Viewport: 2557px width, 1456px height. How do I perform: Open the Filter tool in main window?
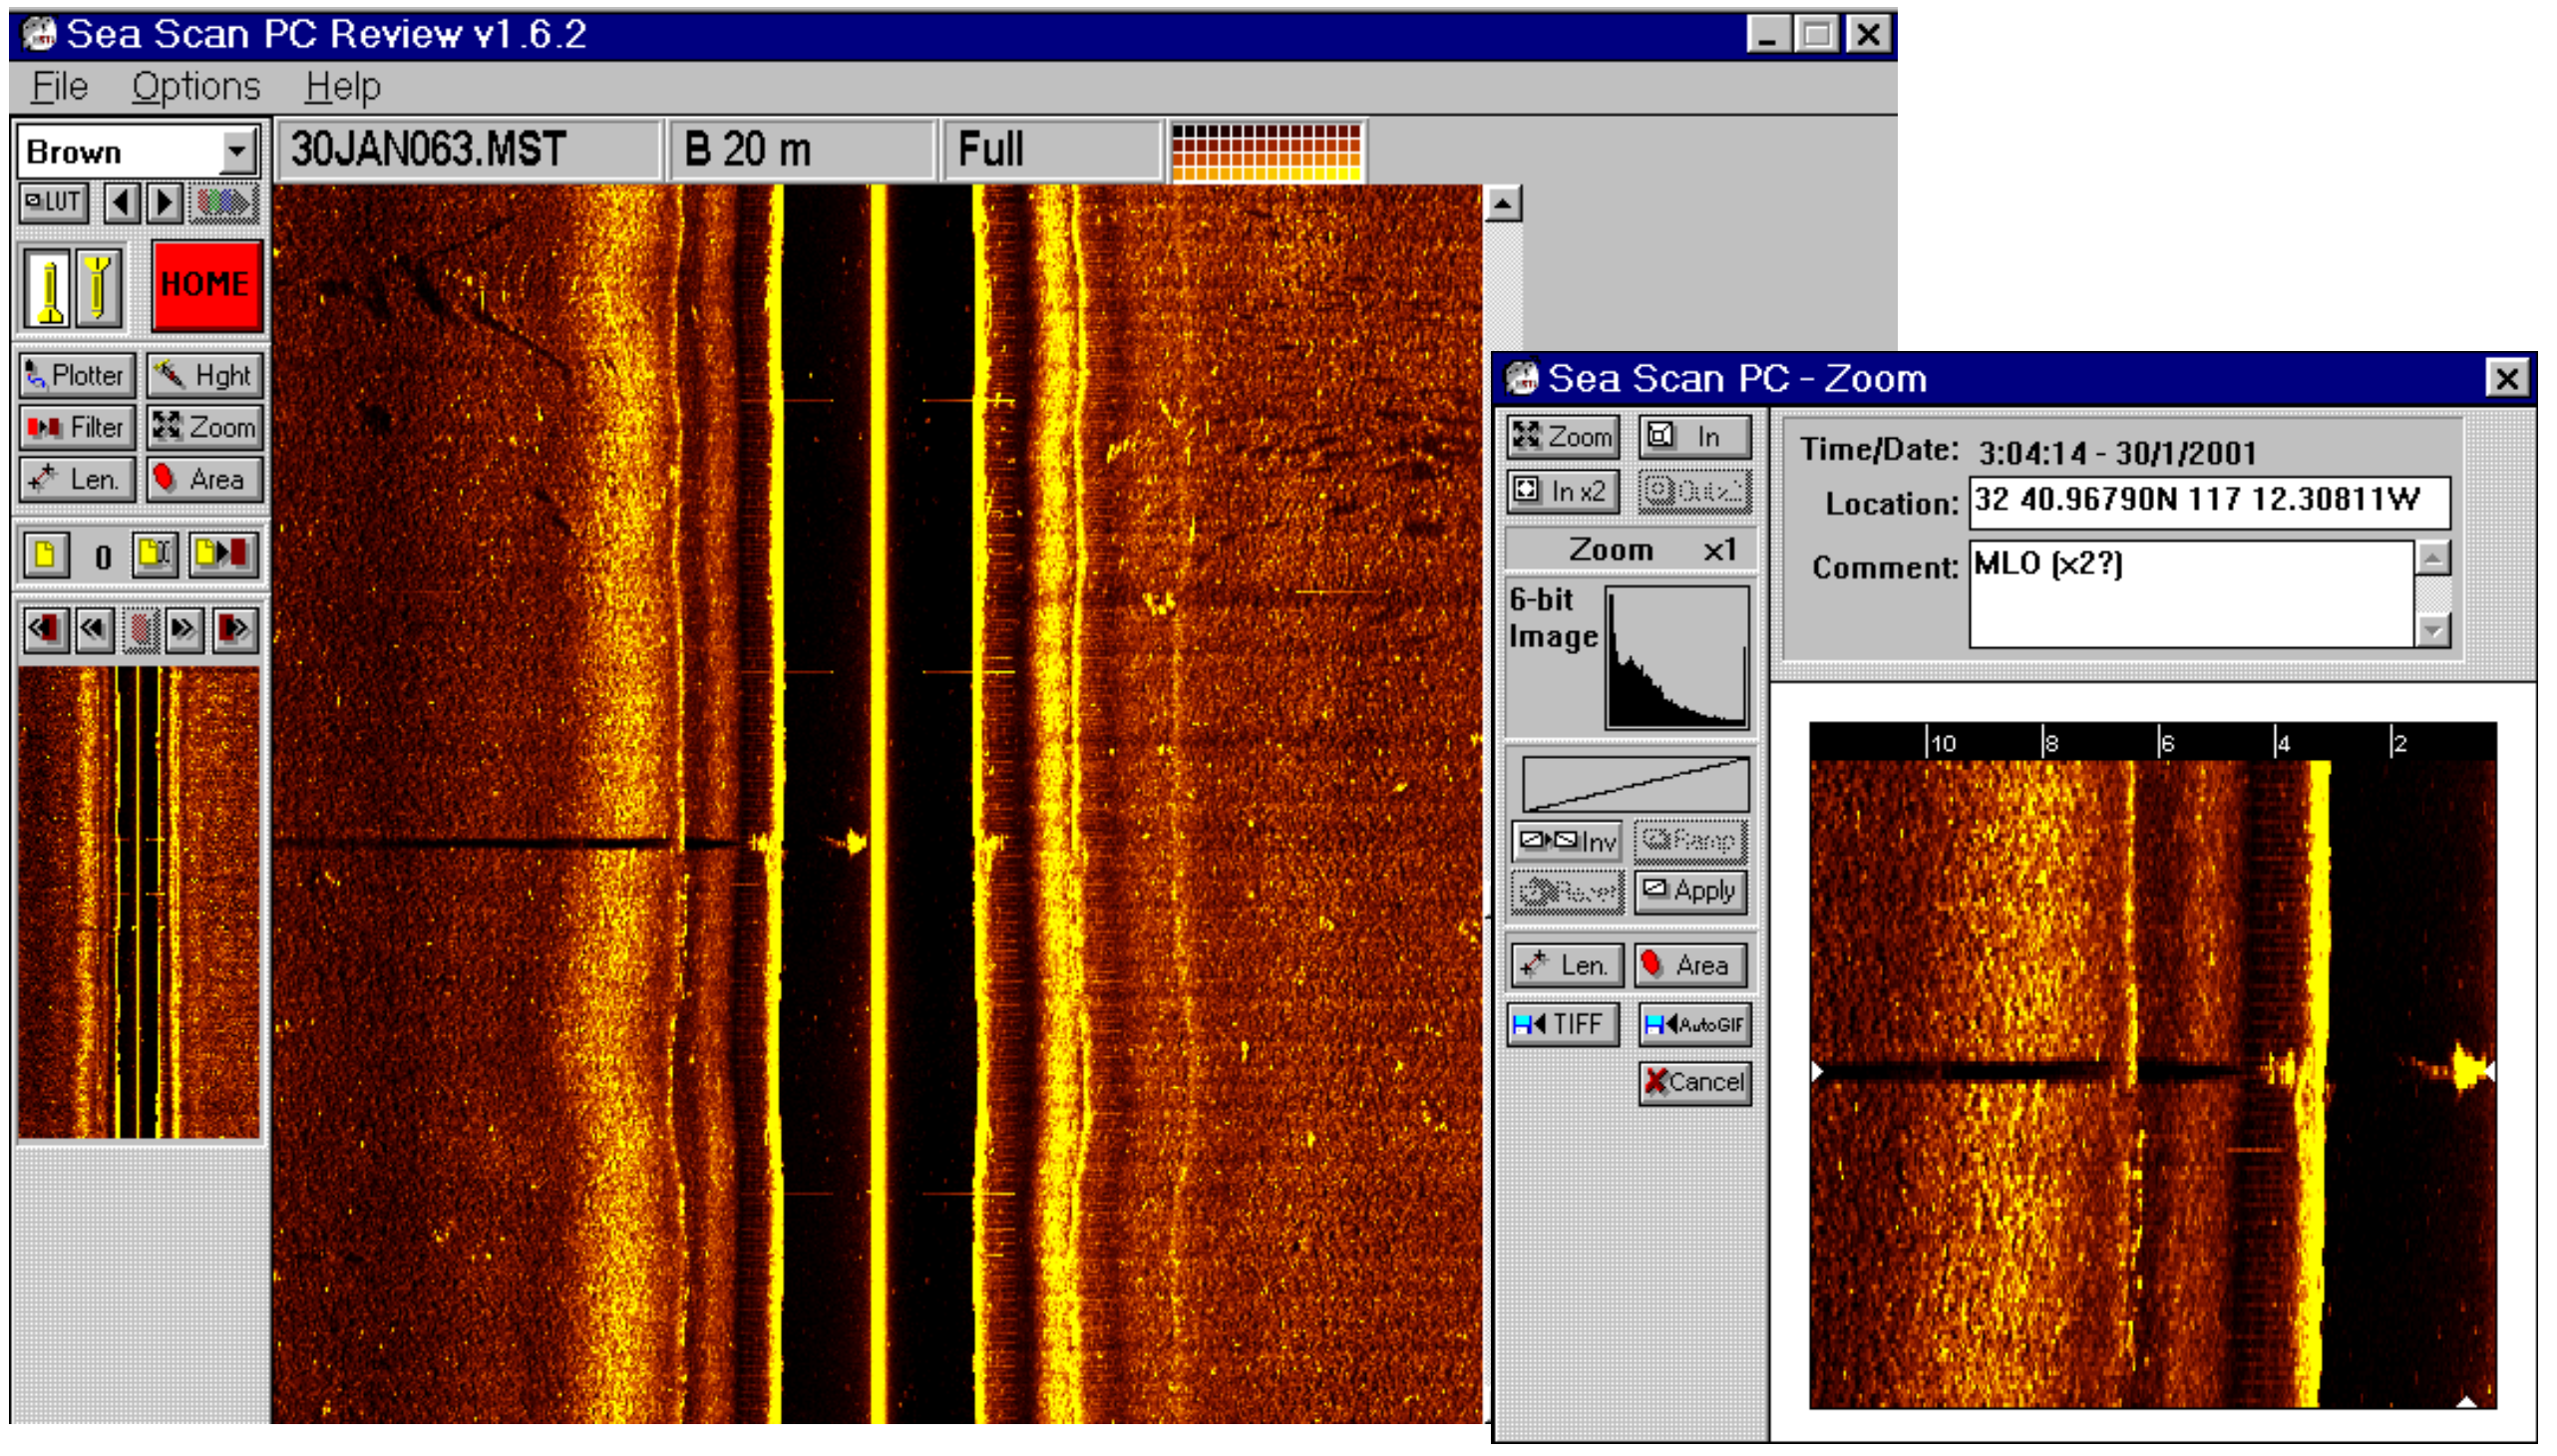tap(77, 427)
